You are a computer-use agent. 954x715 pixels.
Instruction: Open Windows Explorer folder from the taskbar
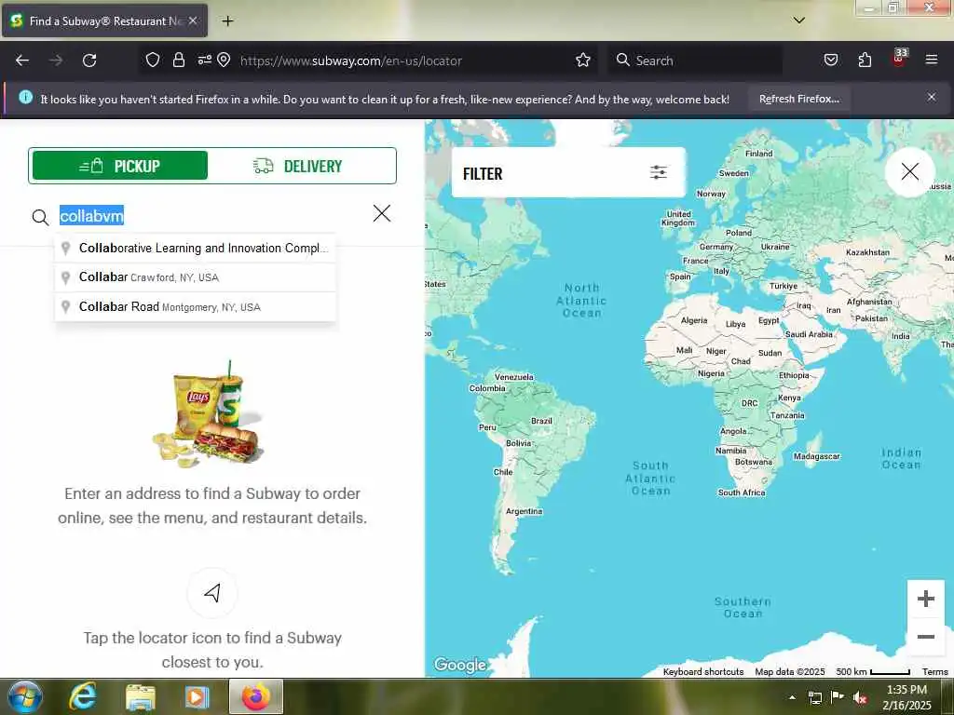pyautogui.click(x=141, y=696)
